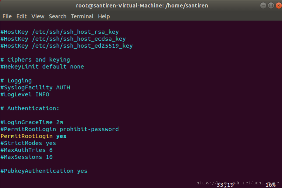Screen dimensions: 282x188
Task: Click the 16% scroll progress indicator
Action: (x=270, y=185)
